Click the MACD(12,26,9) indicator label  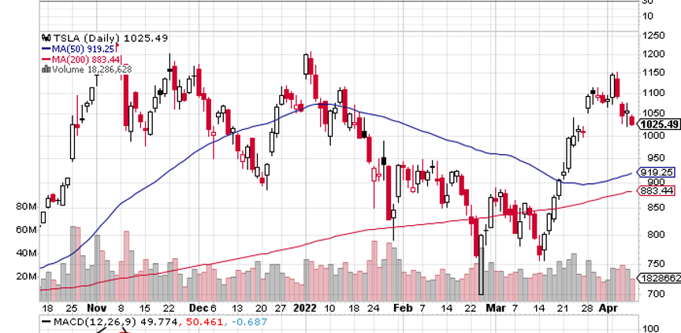click(x=87, y=321)
